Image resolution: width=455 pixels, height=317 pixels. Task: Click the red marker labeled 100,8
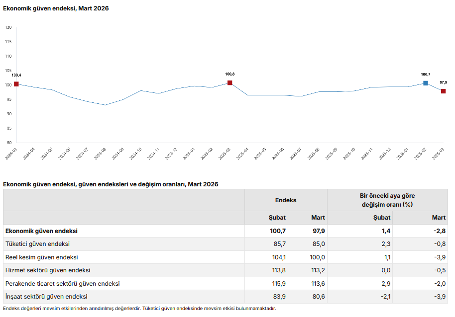point(229,83)
